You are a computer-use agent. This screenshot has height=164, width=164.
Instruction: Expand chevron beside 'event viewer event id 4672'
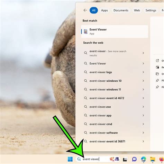click(x=143, y=98)
